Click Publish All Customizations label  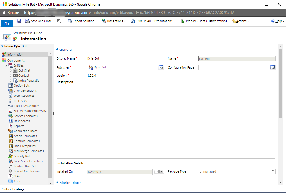(154, 21)
